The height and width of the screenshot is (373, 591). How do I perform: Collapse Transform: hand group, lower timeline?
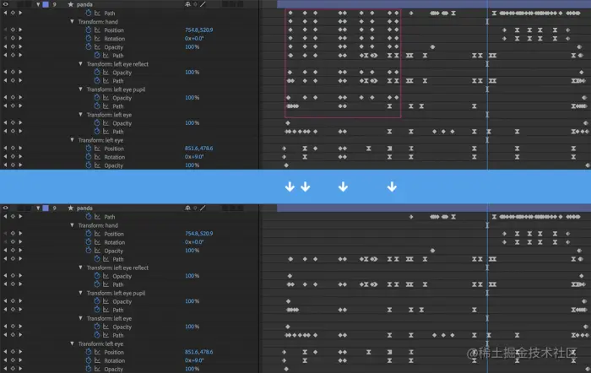(72, 225)
